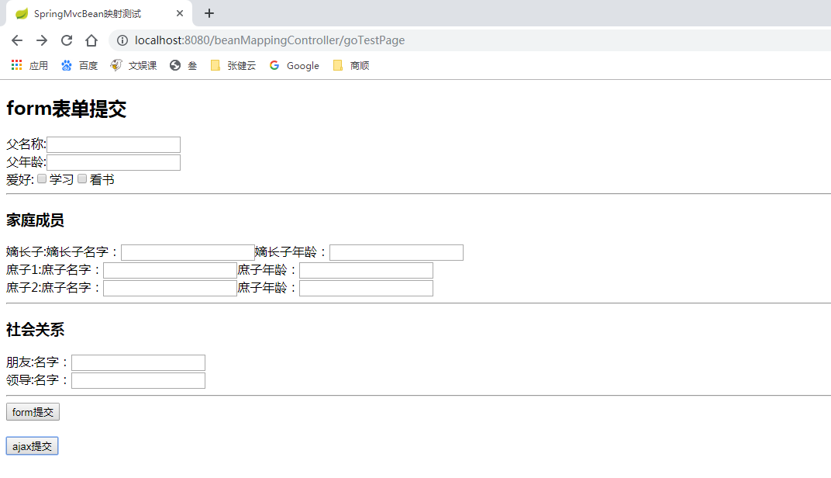Click the browser back arrow

click(16, 40)
